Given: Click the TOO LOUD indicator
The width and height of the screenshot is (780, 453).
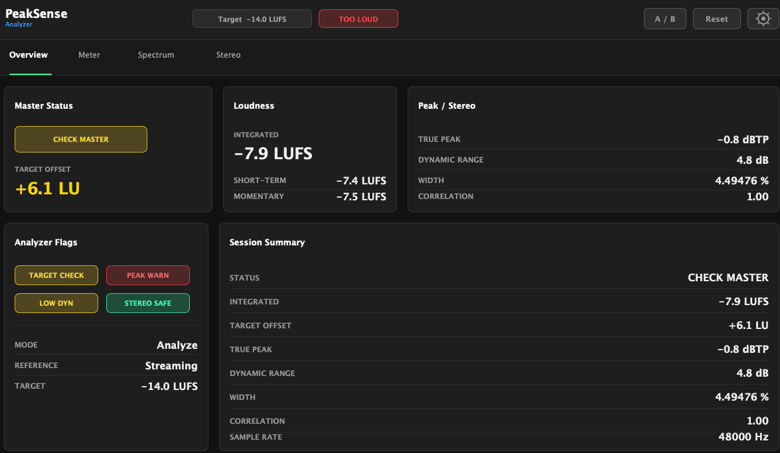Looking at the screenshot, I should coord(358,19).
